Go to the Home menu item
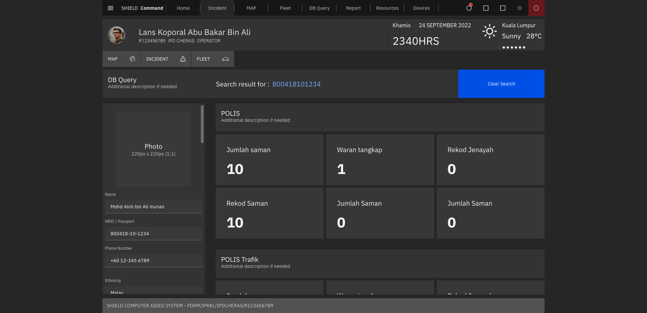The height and width of the screenshot is (313, 647). [183, 8]
